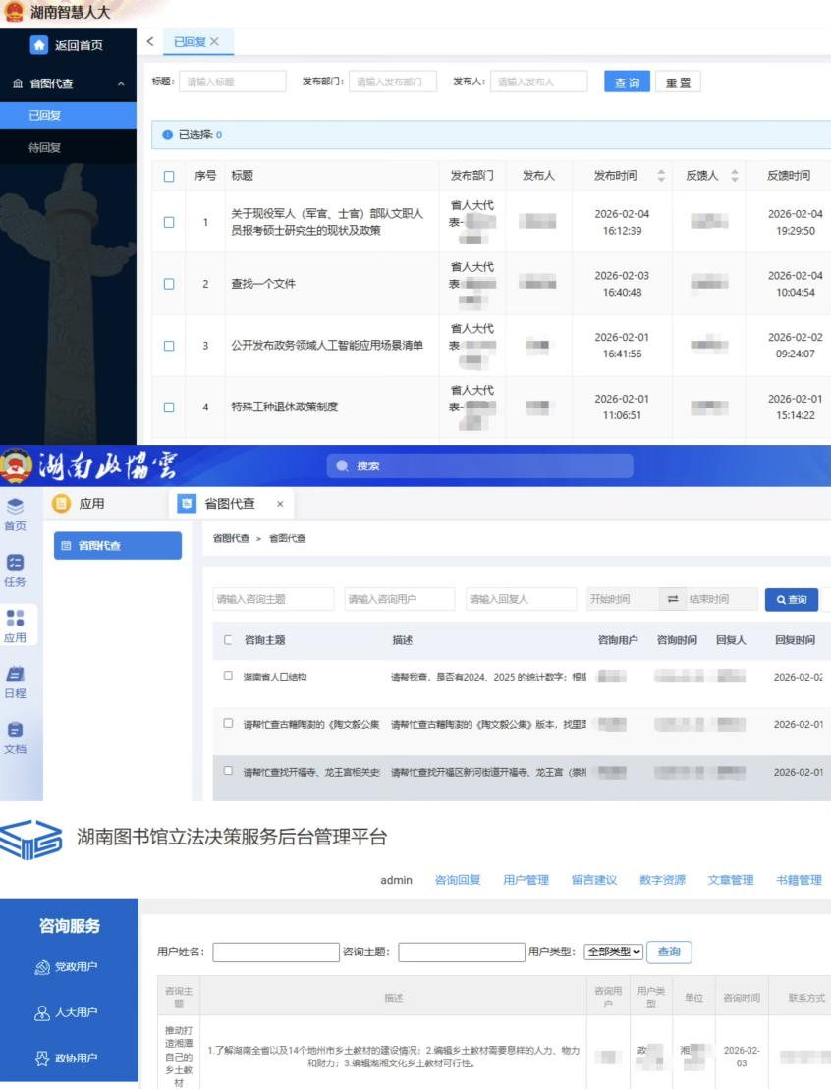
Task: Switch to 待回复 menu item
Action: tap(44, 148)
